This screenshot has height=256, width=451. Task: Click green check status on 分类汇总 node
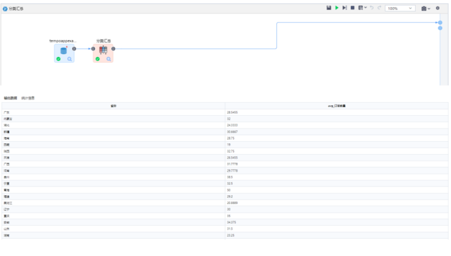[98, 59]
